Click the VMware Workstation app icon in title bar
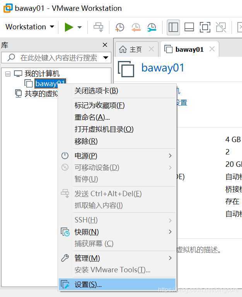This screenshot has height=297, width=242. pos(8,8)
